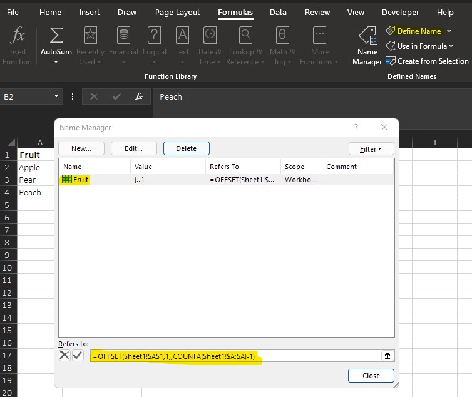
Task: Switch to the Review tab
Action: tap(317, 13)
